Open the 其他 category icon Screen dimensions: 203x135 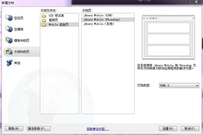[x=9, y=63]
